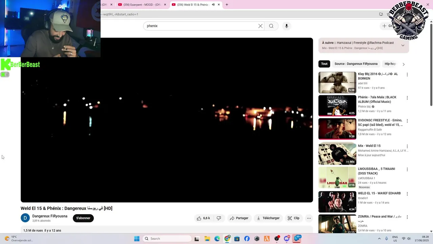The width and height of the screenshot is (433, 244).
Task: Open options for Mix - Weld El 15
Action: [x=407, y=146]
